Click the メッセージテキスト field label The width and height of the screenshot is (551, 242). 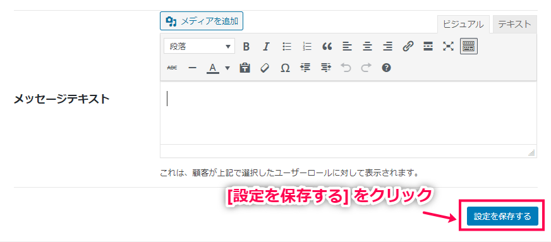[61, 99]
